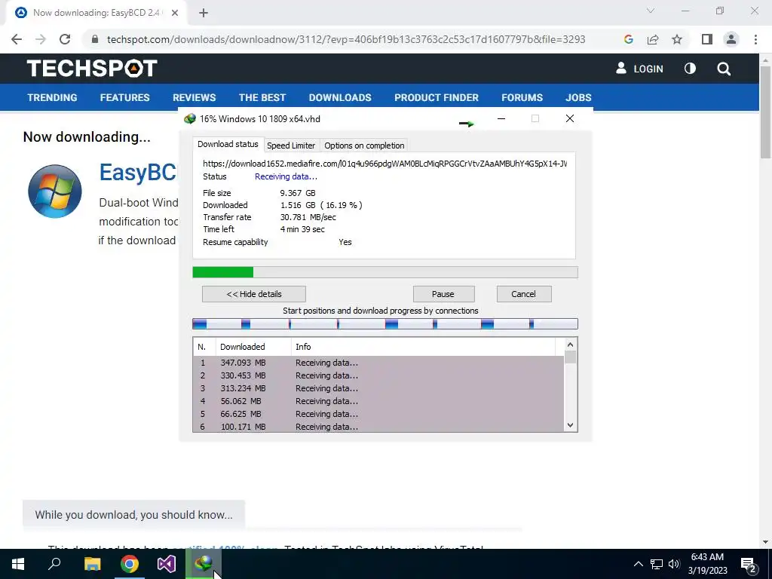Click the TechSpot logo

click(x=92, y=69)
